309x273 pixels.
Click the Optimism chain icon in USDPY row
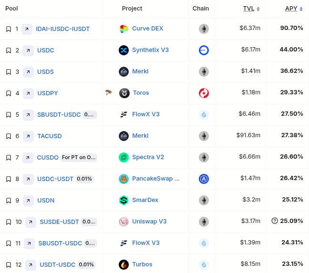tap(204, 93)
